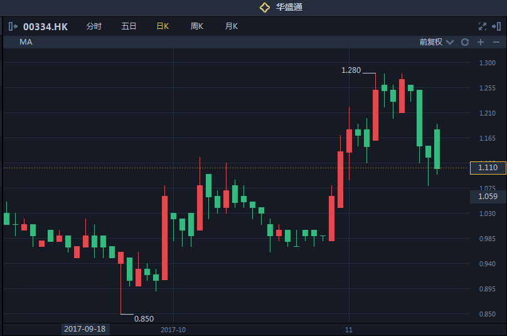The image size is (507, 336).
Task: Click the 0.850 low price marker
Action: coord(144,318)
